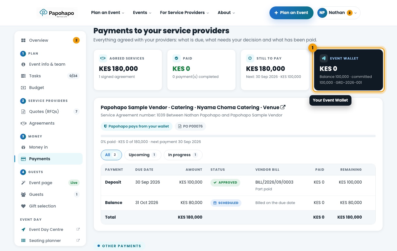Click external link icon on Event Day Centre

78,229
